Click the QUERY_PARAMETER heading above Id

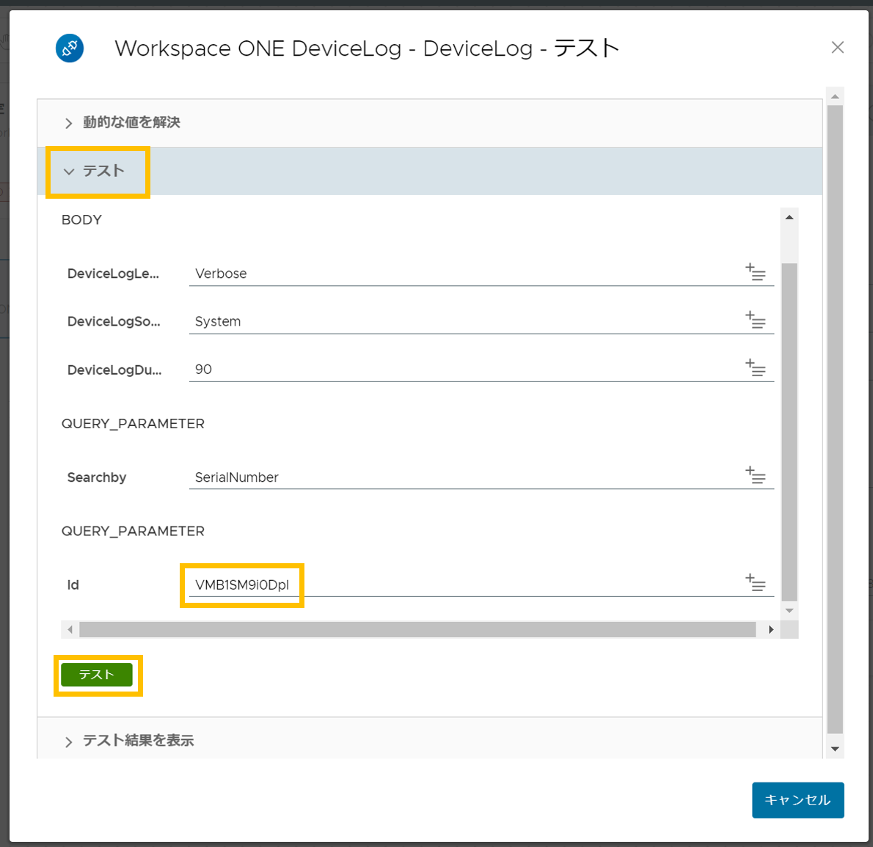coord(133,531)
